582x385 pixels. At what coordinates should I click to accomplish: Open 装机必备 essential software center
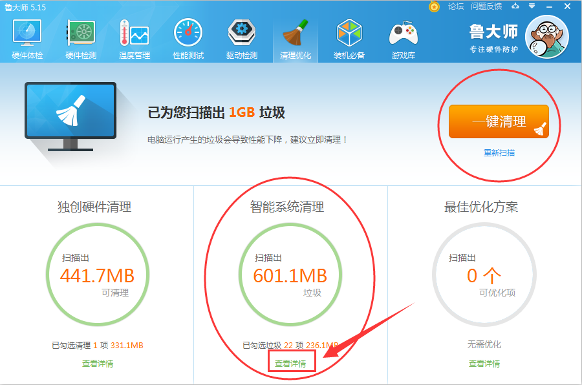(x=349, y=39)
